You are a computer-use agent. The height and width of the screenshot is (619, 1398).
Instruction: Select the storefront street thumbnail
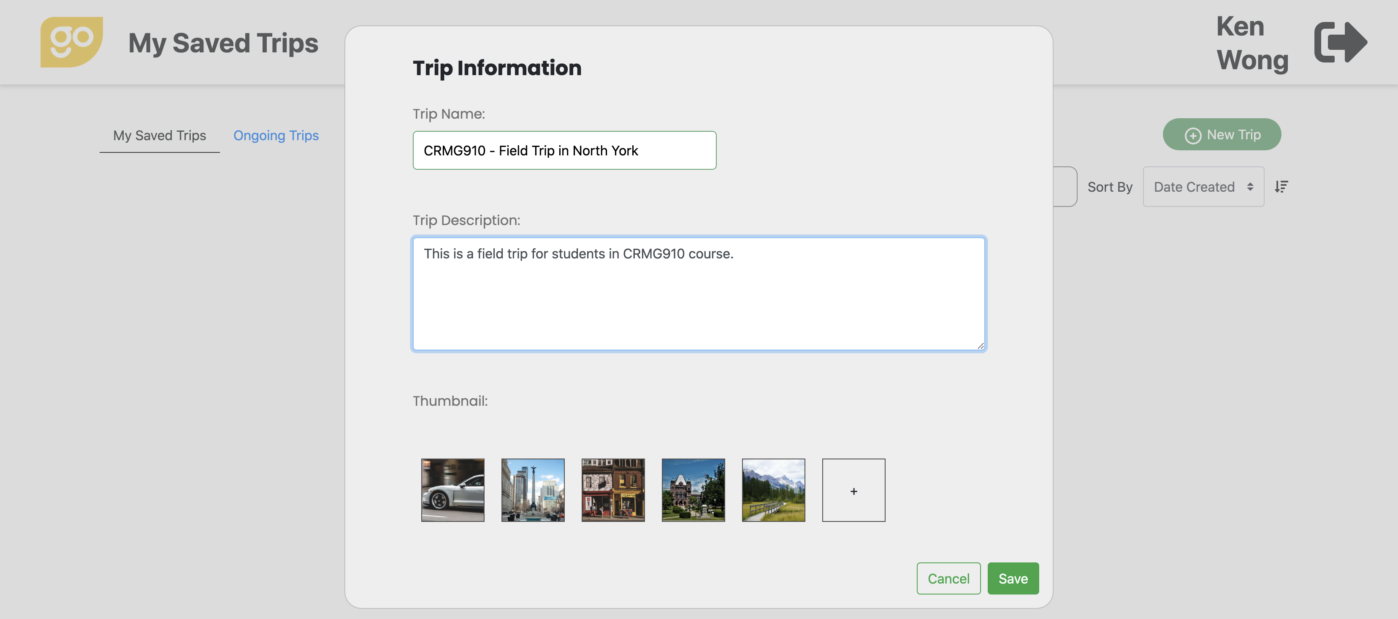pos(613,490)
